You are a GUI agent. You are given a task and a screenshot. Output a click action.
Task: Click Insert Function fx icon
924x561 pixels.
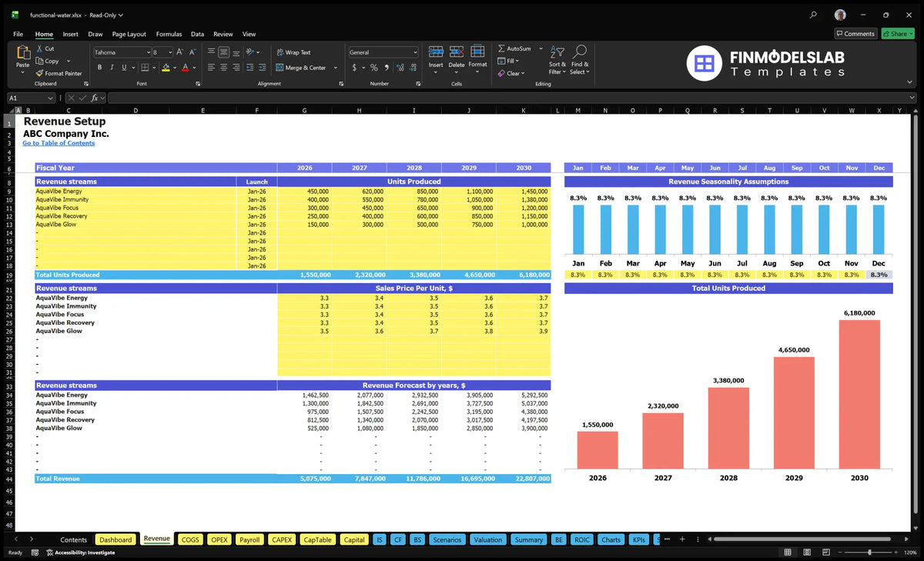point(94,98)
